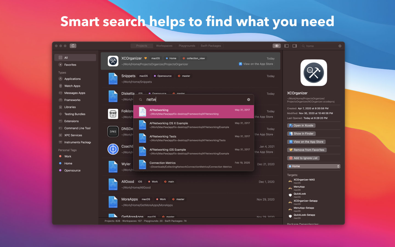This screenshot has height=247, width=395.
Task: Click the Testing Bundles type icon
Action: tap(61, 114)
